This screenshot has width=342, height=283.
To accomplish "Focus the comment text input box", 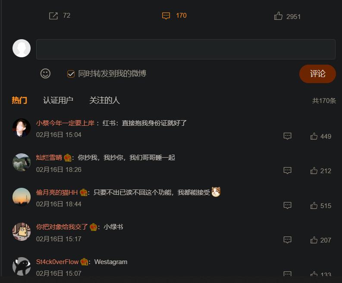I will coord(186,49).
